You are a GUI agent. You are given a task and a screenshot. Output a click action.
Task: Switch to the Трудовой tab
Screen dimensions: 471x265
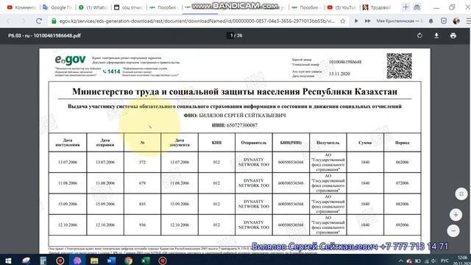point(378,7)
